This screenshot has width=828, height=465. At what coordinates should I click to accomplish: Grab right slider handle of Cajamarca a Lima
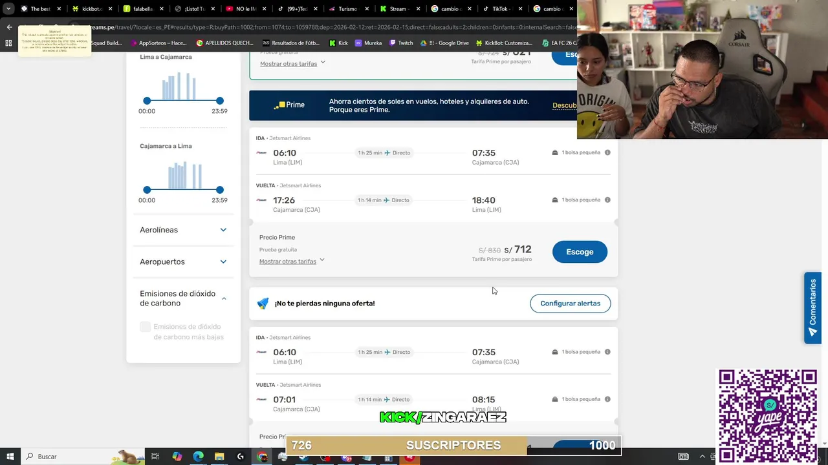click(x=220, y=190)
